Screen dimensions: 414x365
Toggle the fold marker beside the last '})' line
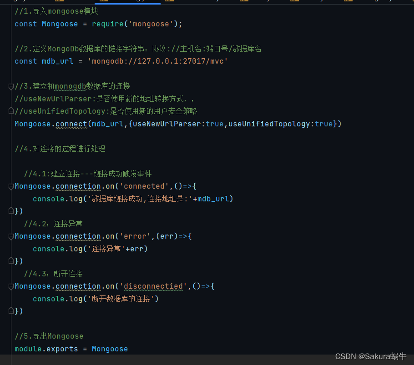[x=10, y=311]
